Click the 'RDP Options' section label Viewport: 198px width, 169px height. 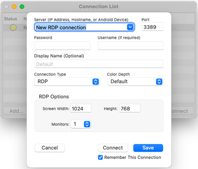[x=54, y=97]
